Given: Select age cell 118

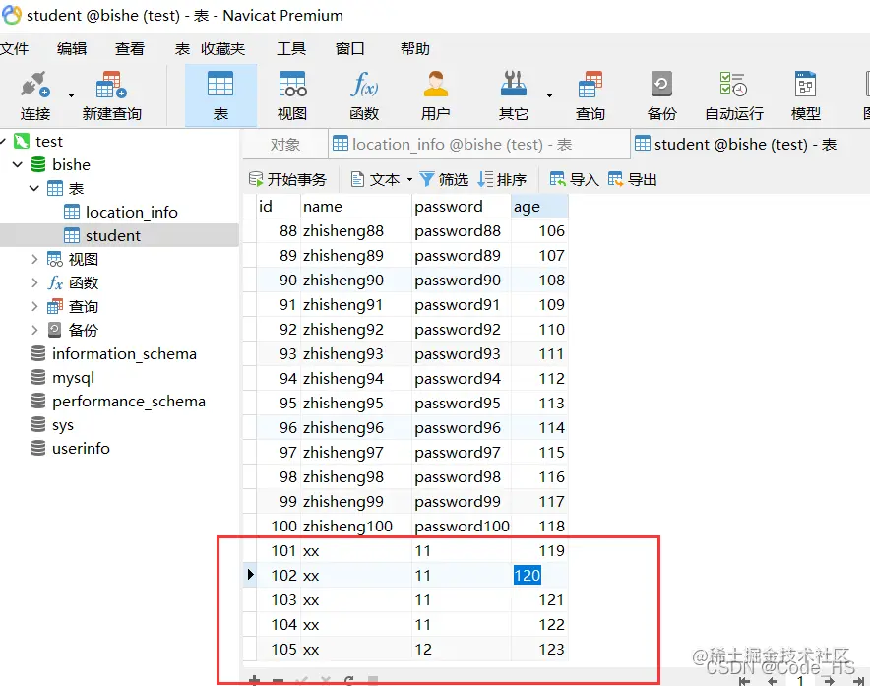Looking at the screenshot, I should tap(539, 527).
